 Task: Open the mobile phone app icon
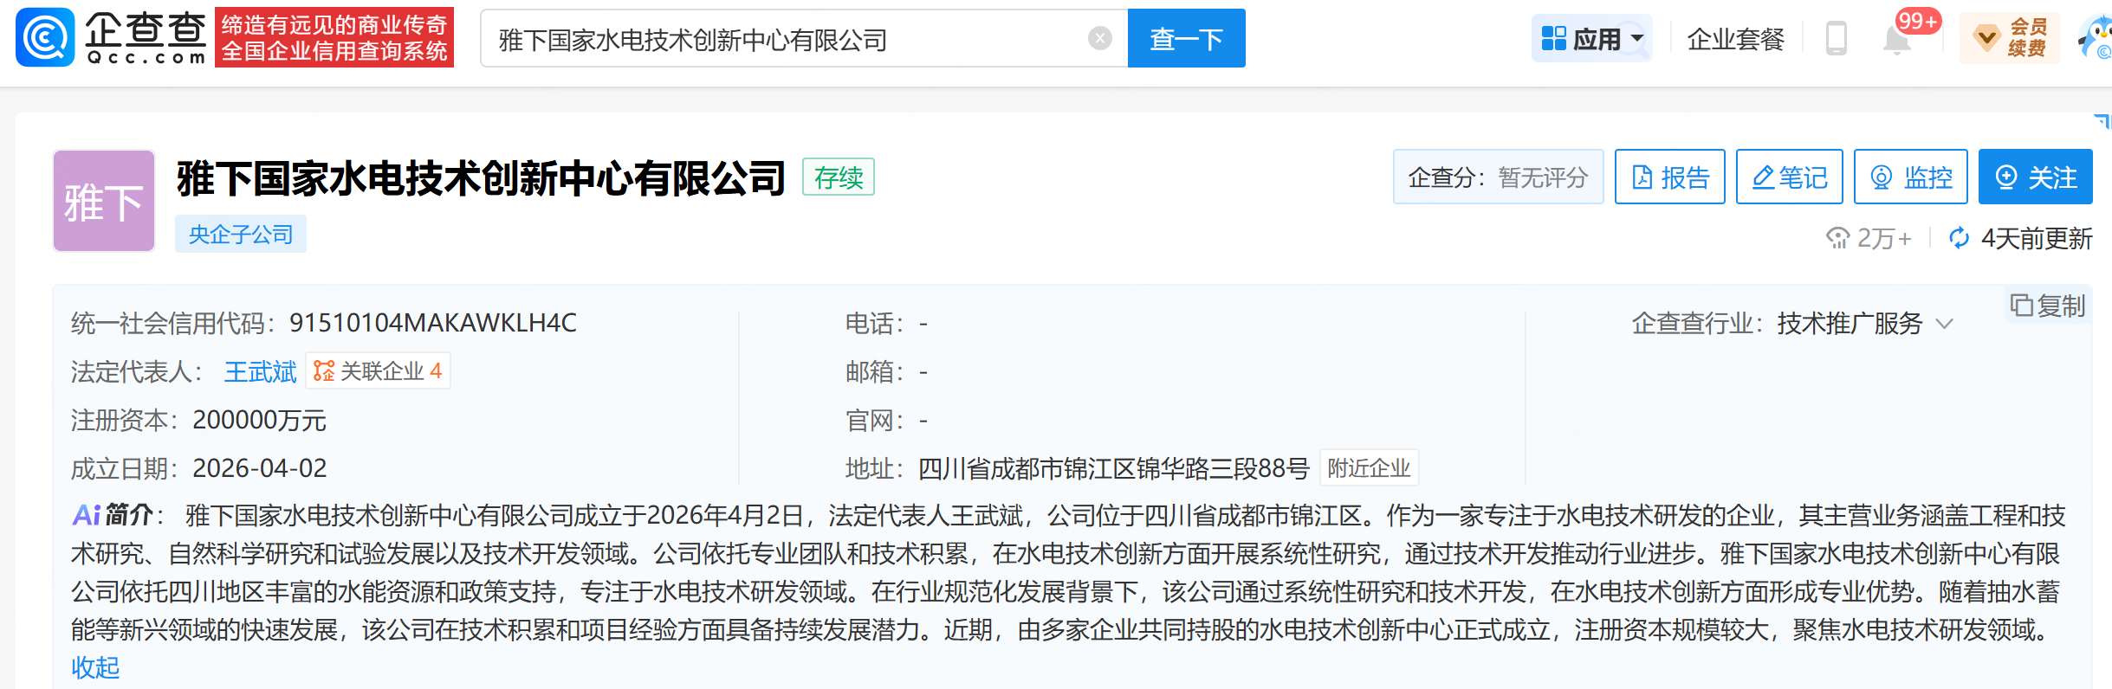pos(1836,39)
